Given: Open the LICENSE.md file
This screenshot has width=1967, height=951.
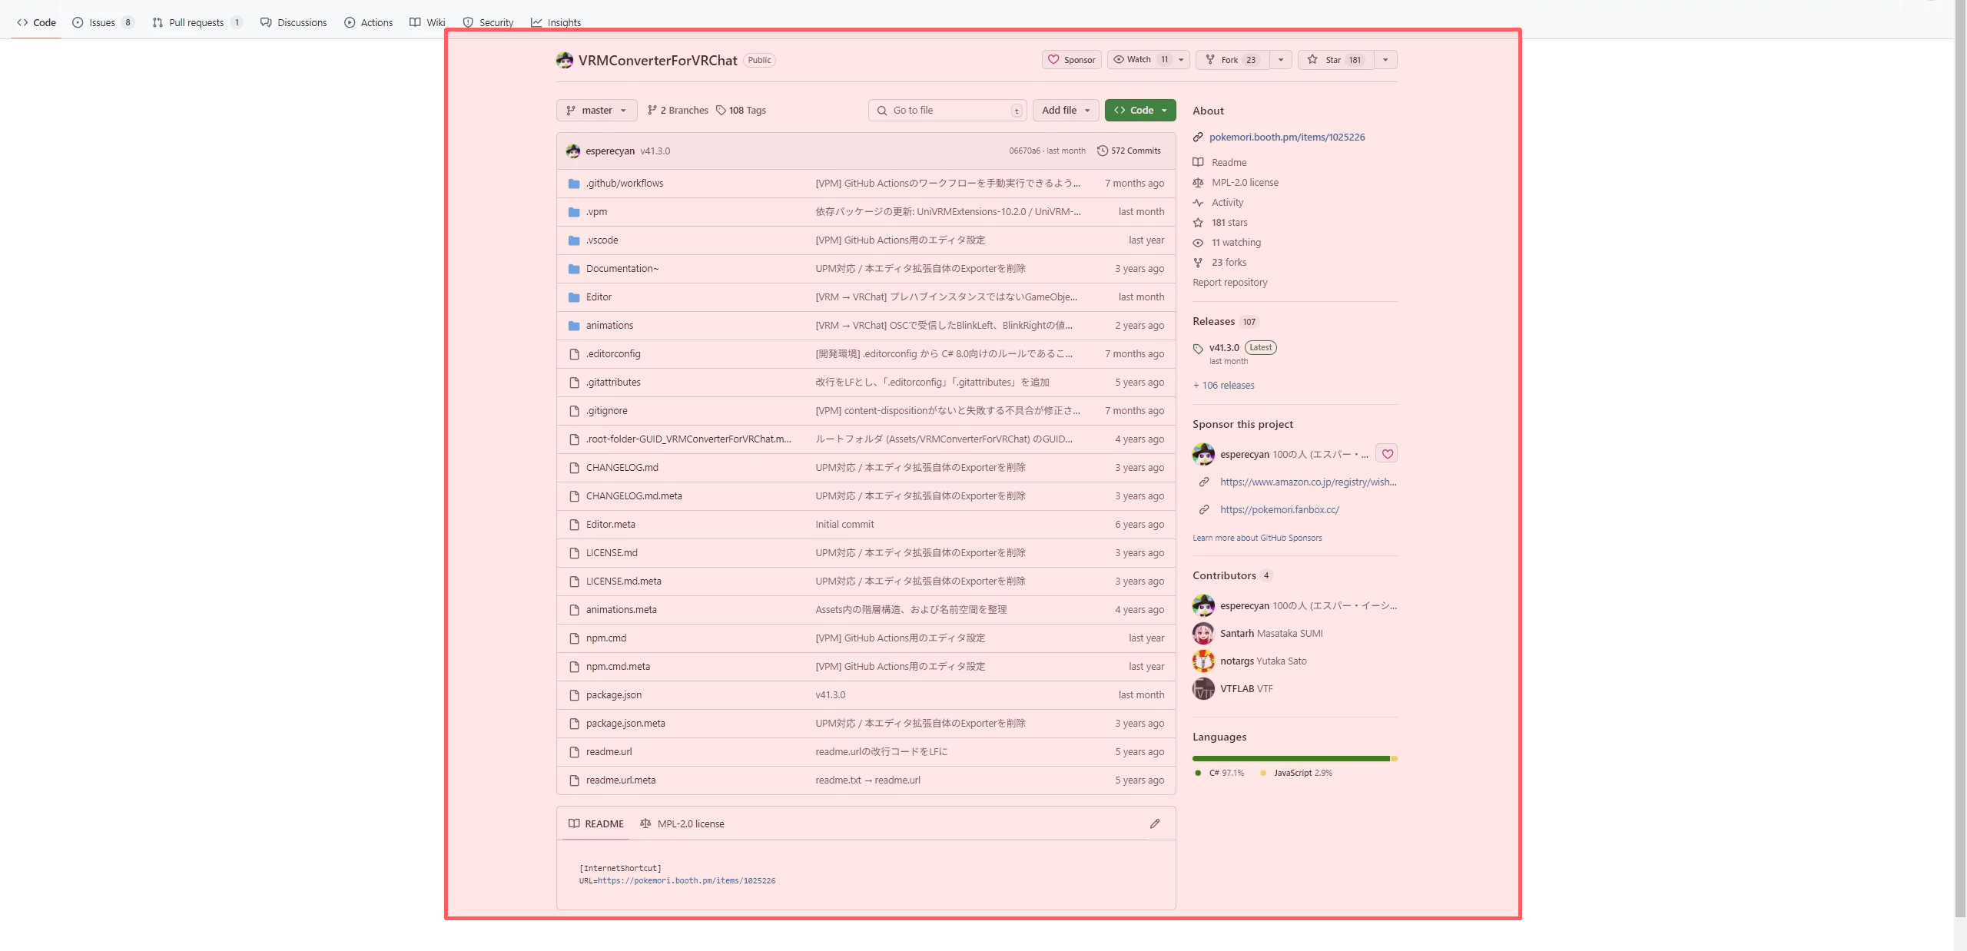Looking at the screenshot, I should pos(612,553).
